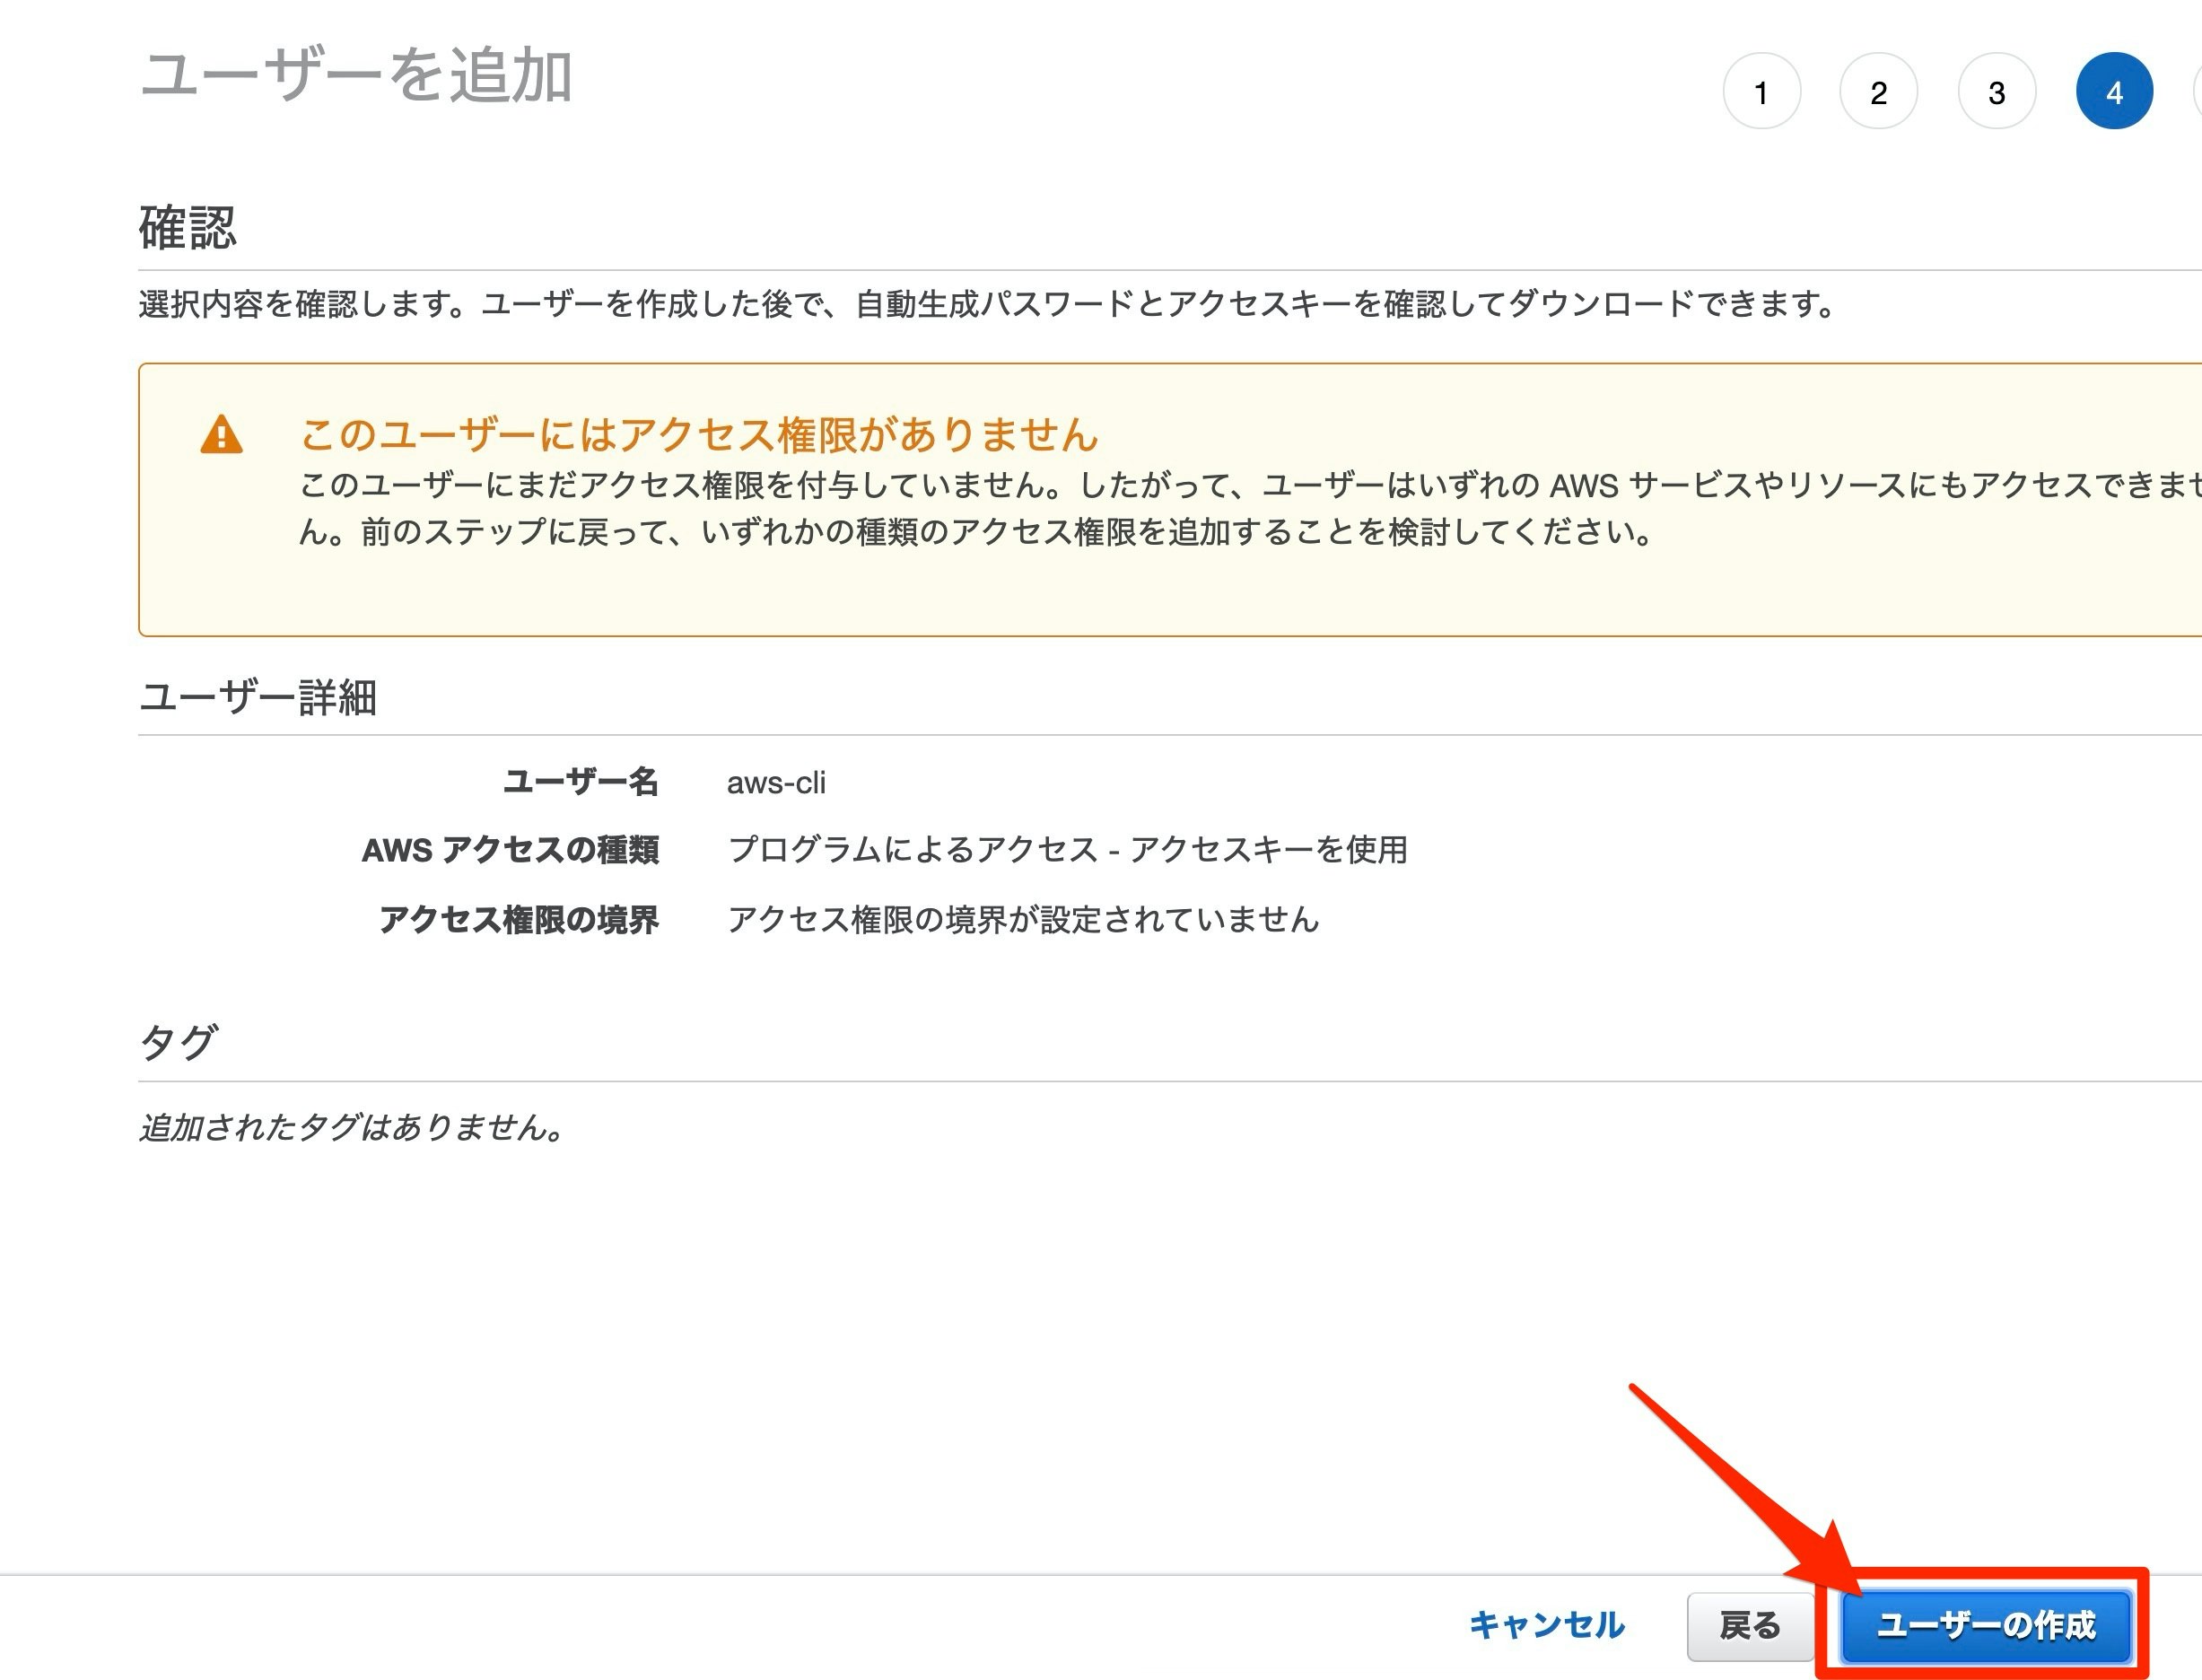The width and height of the screenshot is (2202, 1680).
Task: Go to wizard step 1
Action: [1761, 92]
